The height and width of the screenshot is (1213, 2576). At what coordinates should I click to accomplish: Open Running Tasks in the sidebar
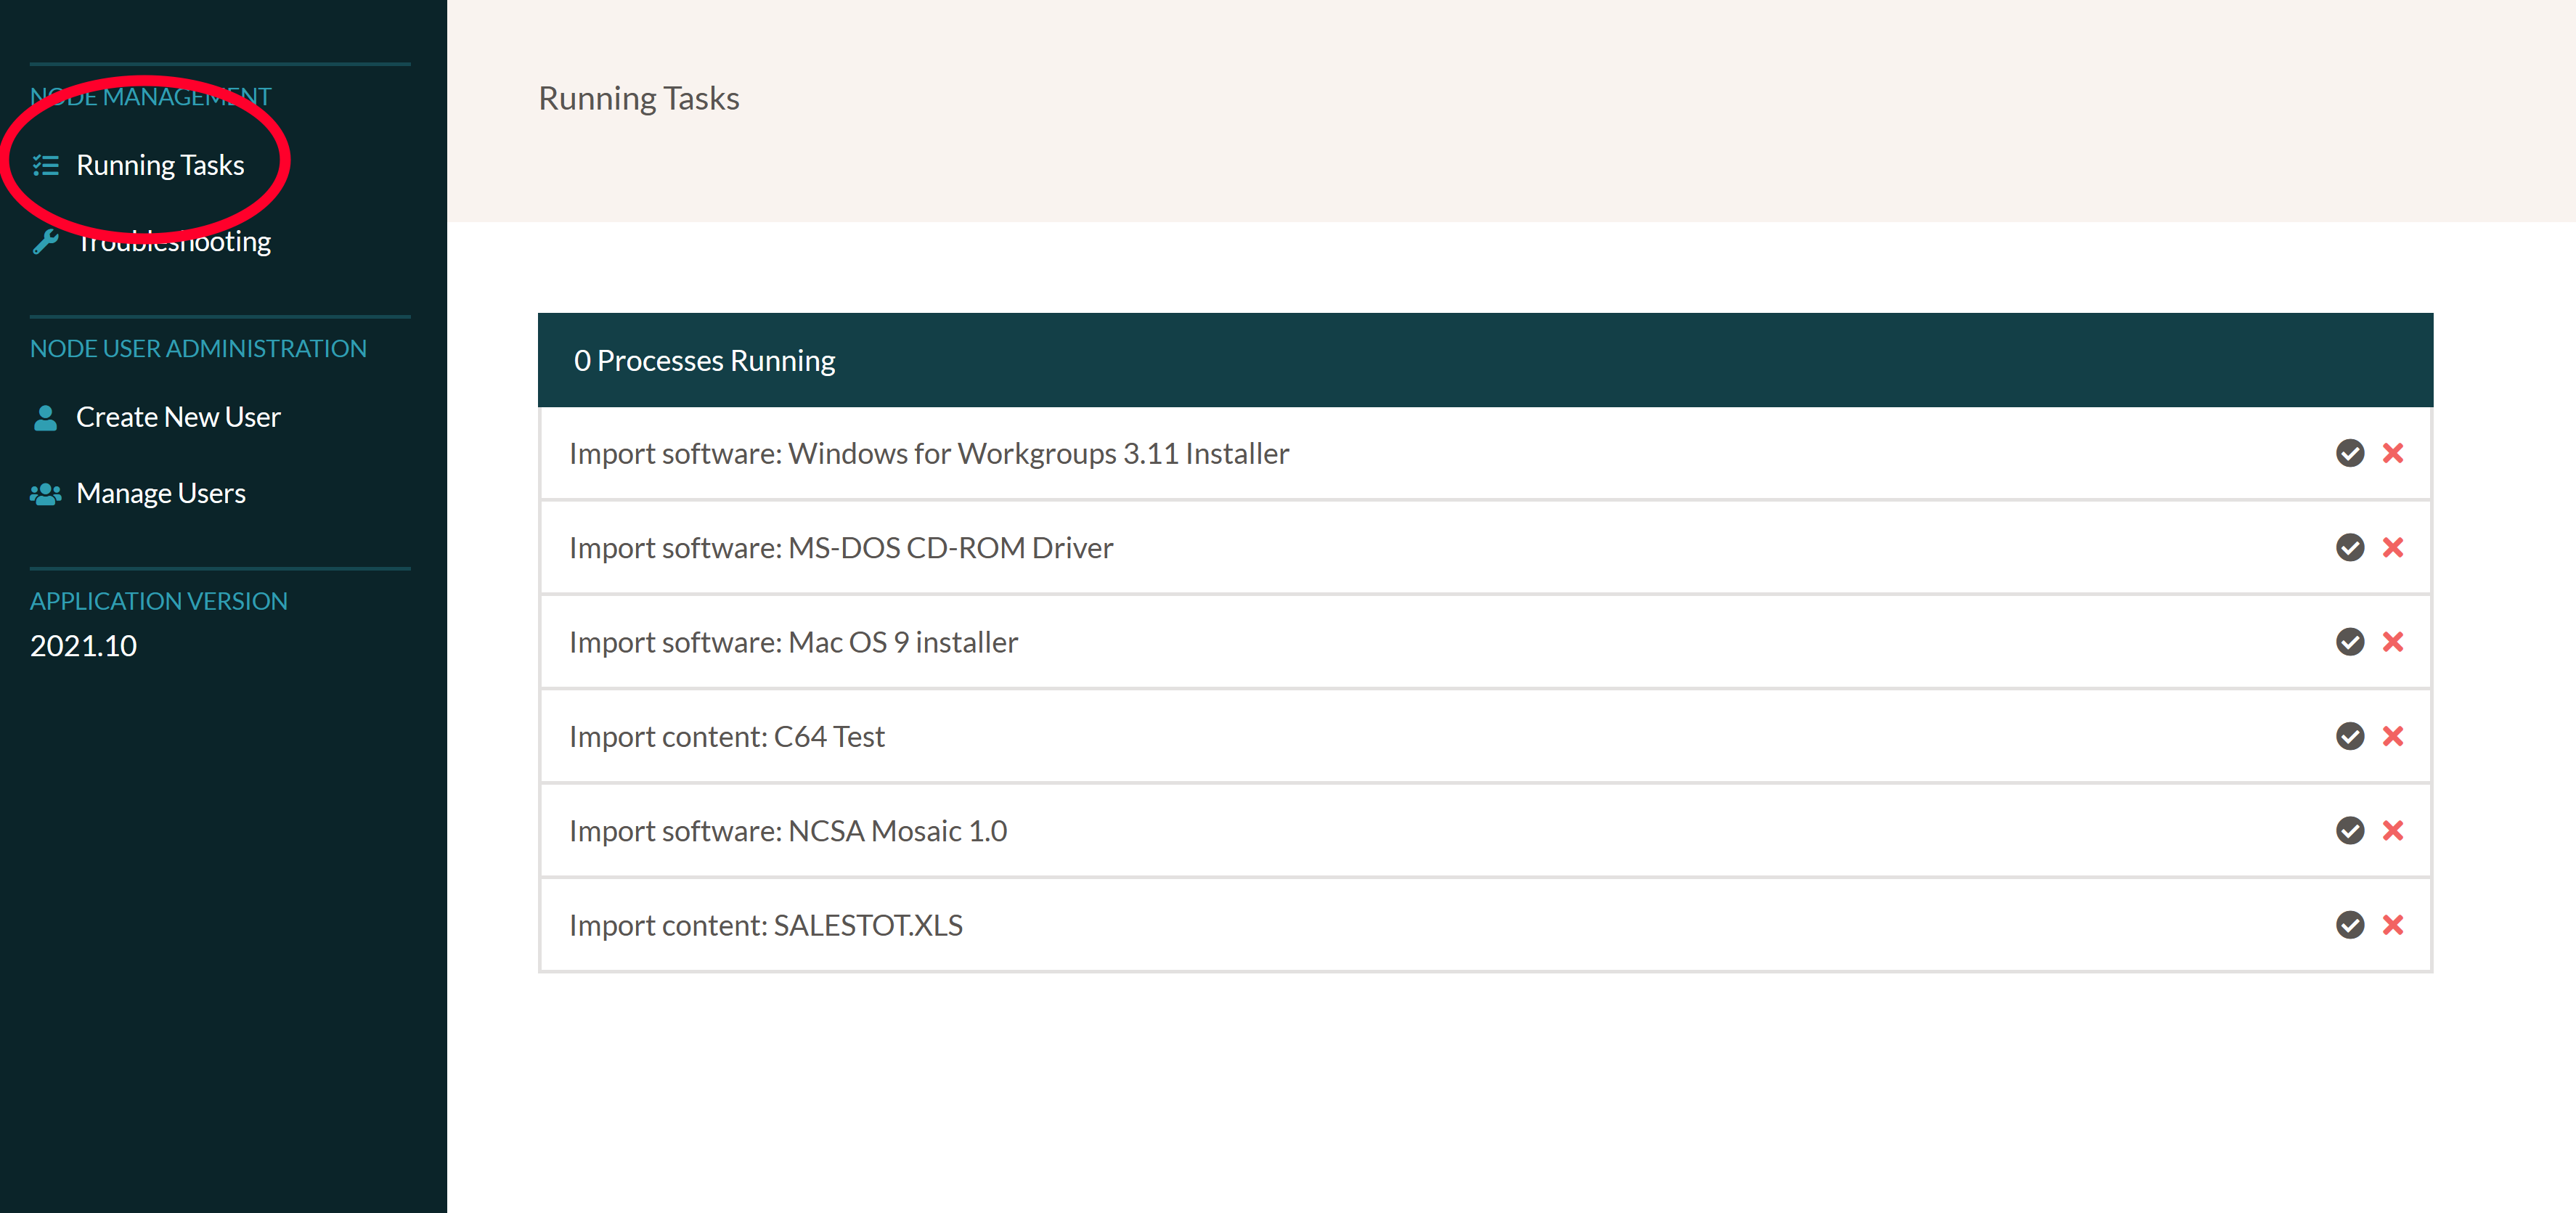(160, 165)
